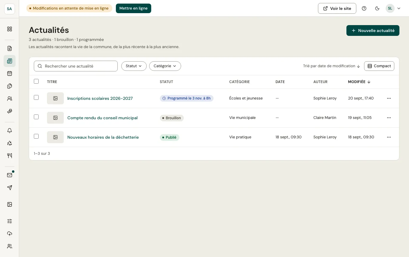Open the media gallery image icon in sidebar

[10, 204]
